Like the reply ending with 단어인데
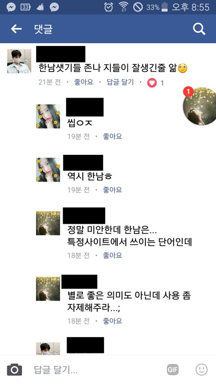 [112, 255]
